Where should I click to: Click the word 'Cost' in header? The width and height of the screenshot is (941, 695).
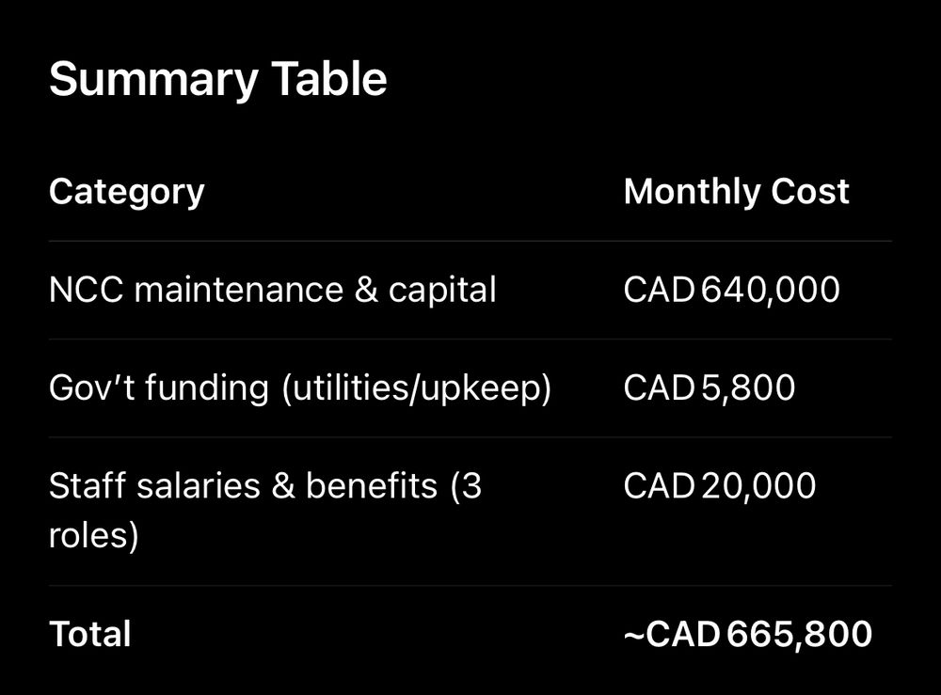point(810,191)
